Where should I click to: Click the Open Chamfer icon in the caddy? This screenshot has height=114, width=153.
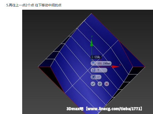(93, 77)
